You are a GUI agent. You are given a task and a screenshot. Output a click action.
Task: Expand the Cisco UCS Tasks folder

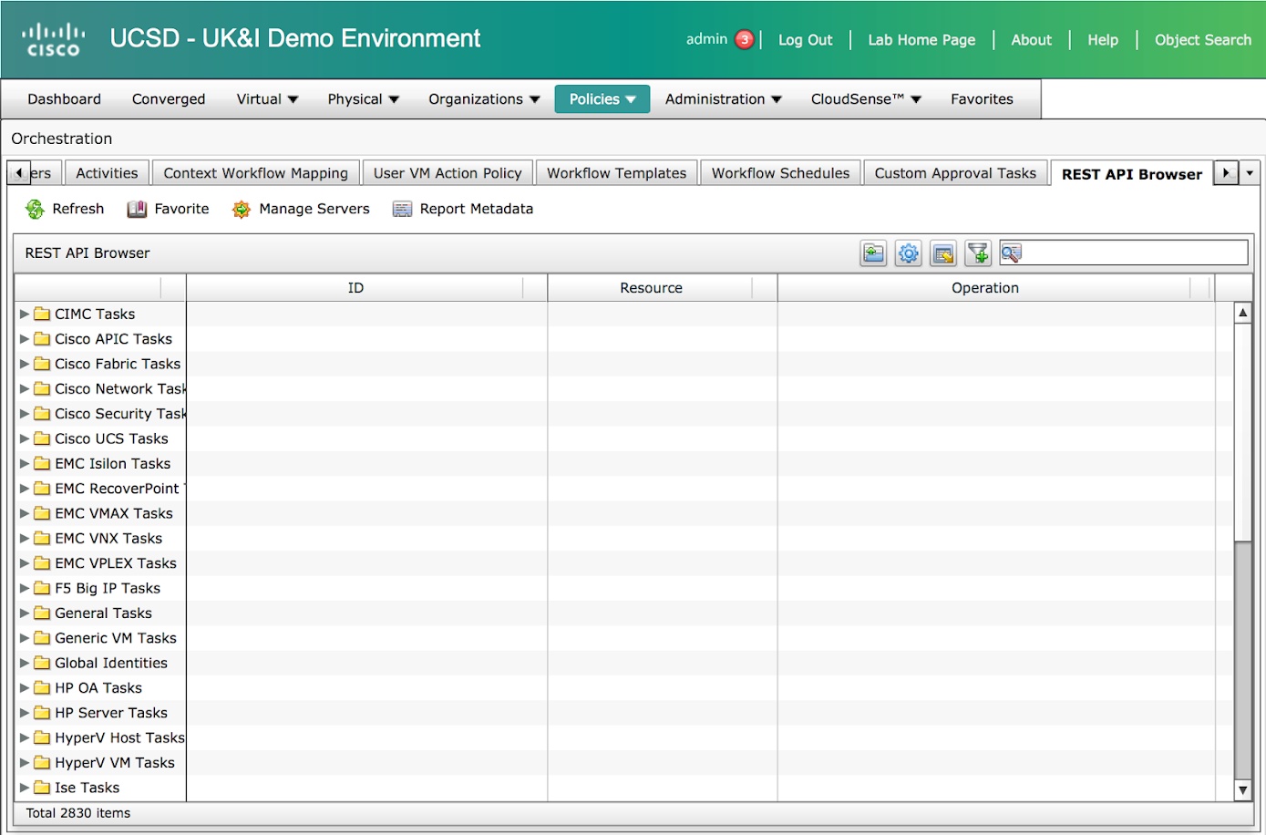tap(25, 438)
